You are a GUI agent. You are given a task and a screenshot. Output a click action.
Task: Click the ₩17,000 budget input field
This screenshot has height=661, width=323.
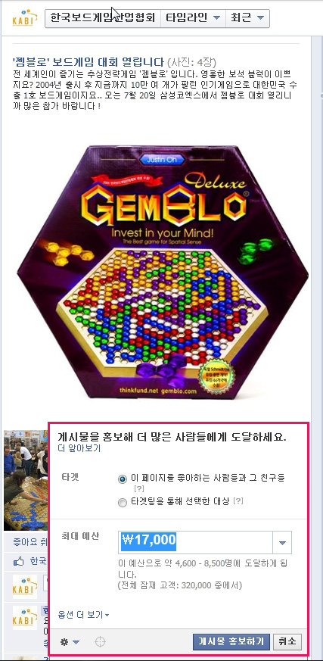pyautogui.click(x=195, y=542)
